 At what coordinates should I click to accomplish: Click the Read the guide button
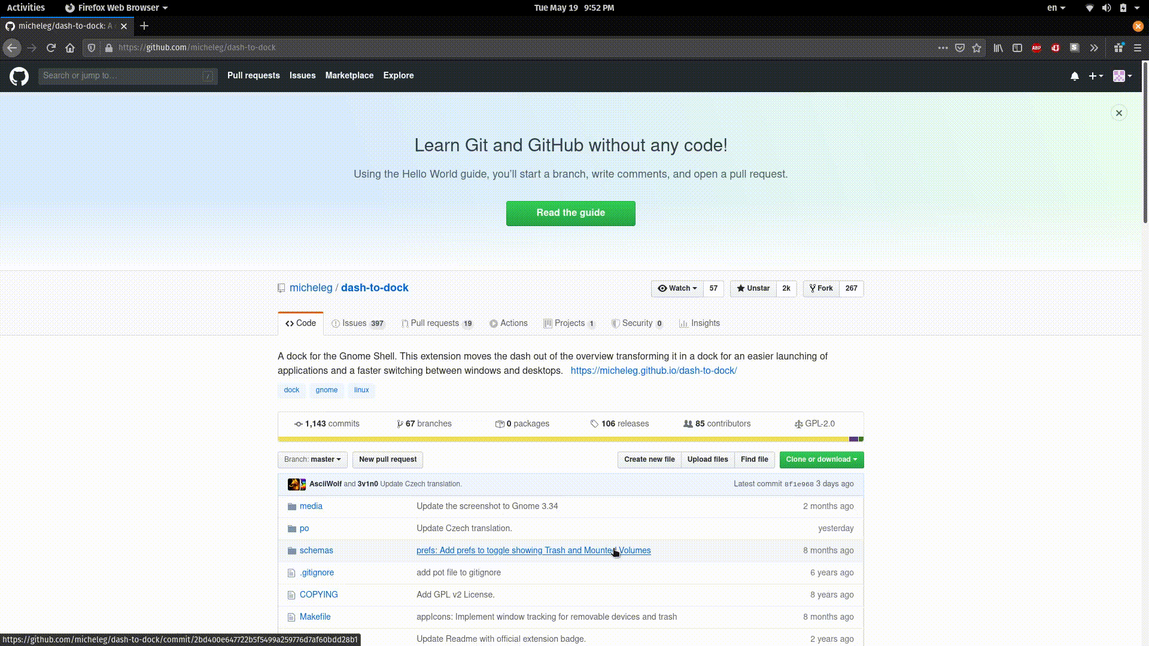coord(571,213)
